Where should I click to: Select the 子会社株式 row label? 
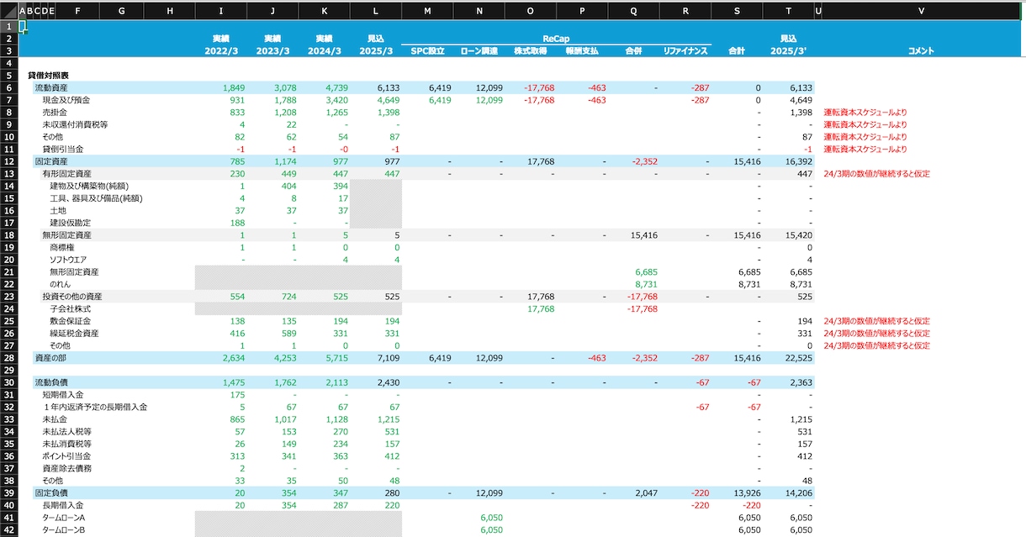[x=68, y=308]
